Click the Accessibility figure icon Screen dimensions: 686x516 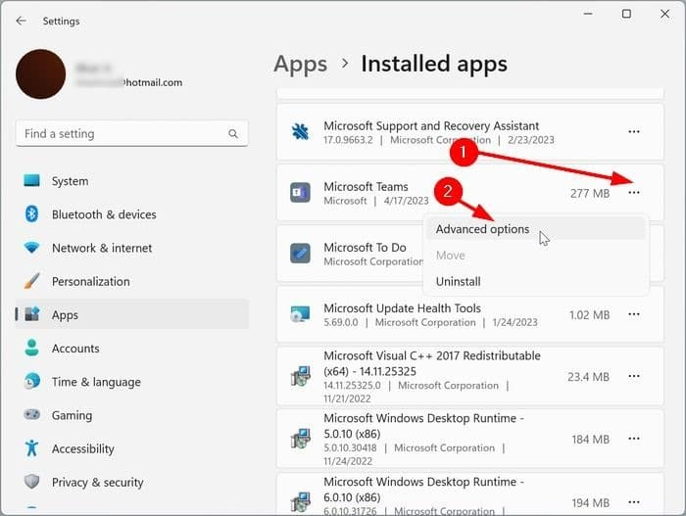point(31,447)
